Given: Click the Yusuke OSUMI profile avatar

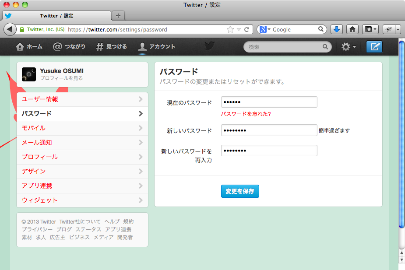Looking at the screenshot, I should tap(28, 74).
